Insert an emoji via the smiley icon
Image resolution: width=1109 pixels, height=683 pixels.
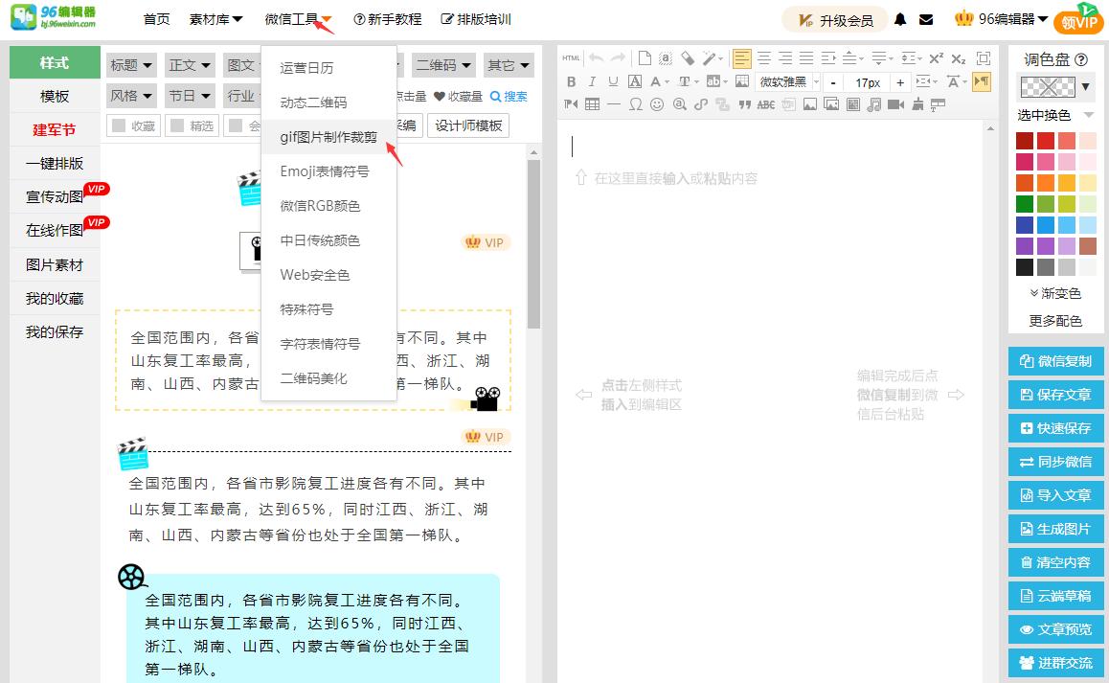tap(658, 104)
